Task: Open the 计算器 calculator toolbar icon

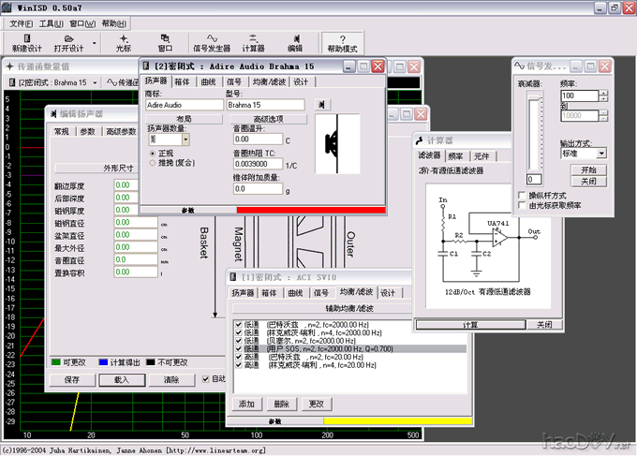Action: tap(253, 41)
